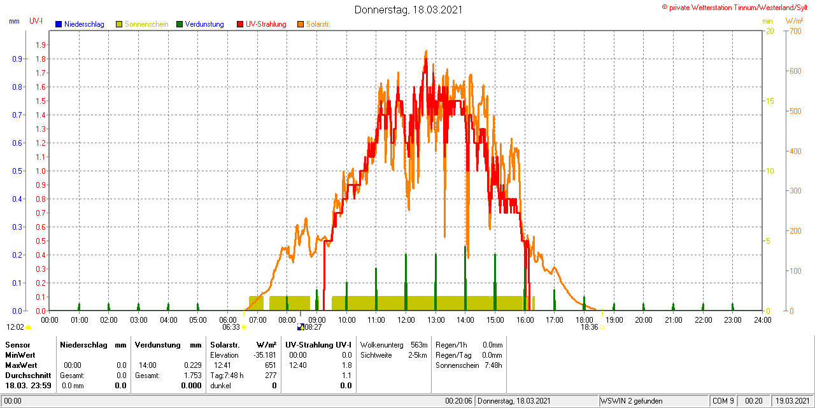Click the orange W/m² axis unit label
Viewport: 815px width, 408px height.
click(794, 21)
